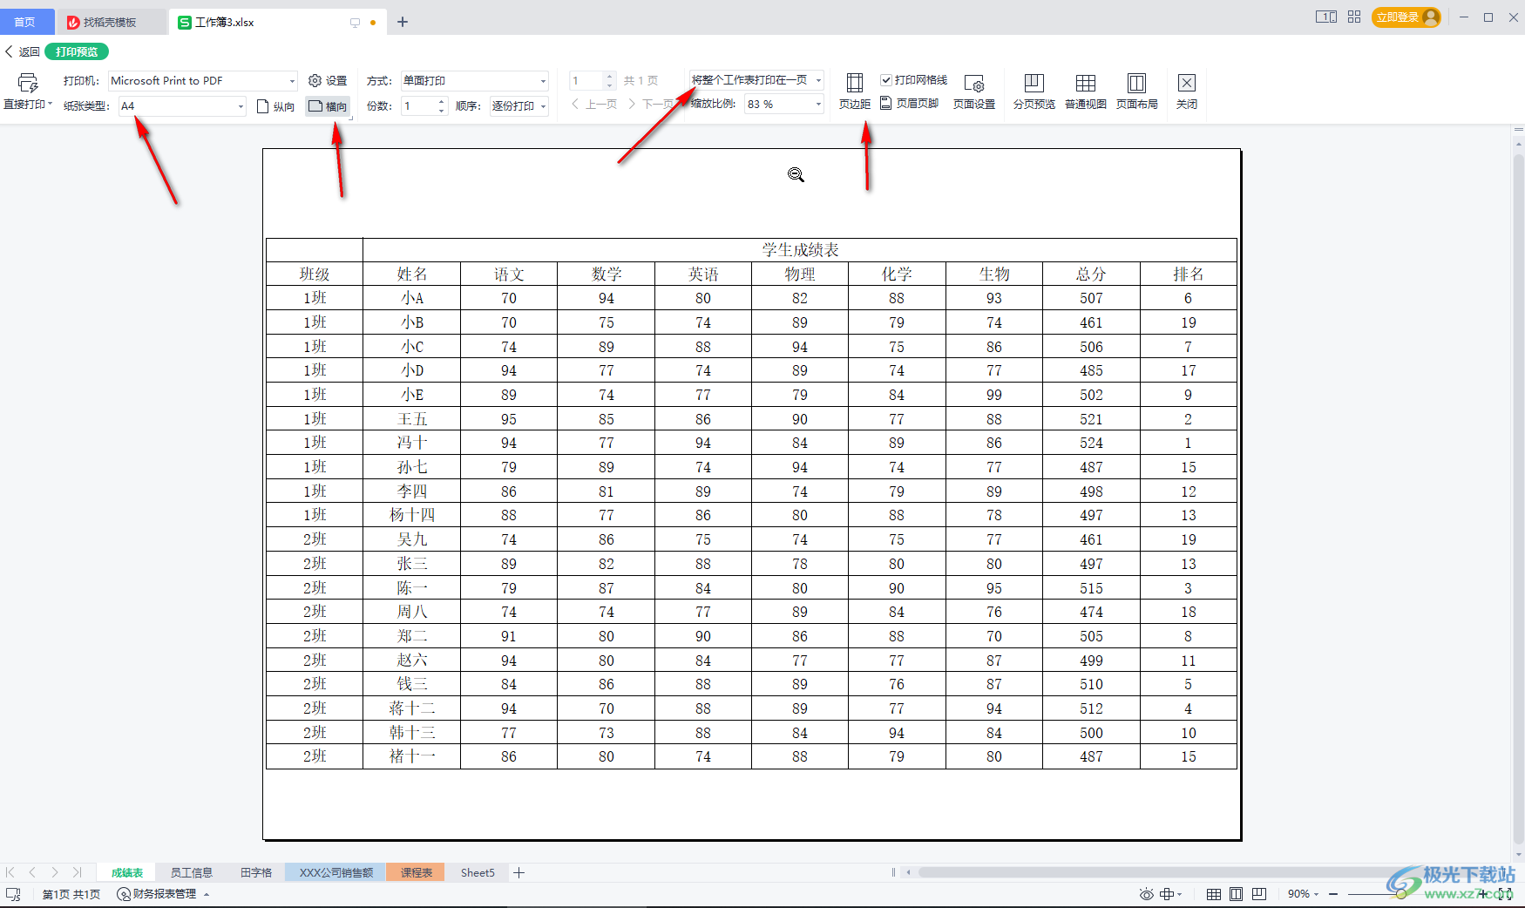Switch to XXX公司销售额 sheet tab
This screenshot has width=1525, height=908.
[336, 872]
